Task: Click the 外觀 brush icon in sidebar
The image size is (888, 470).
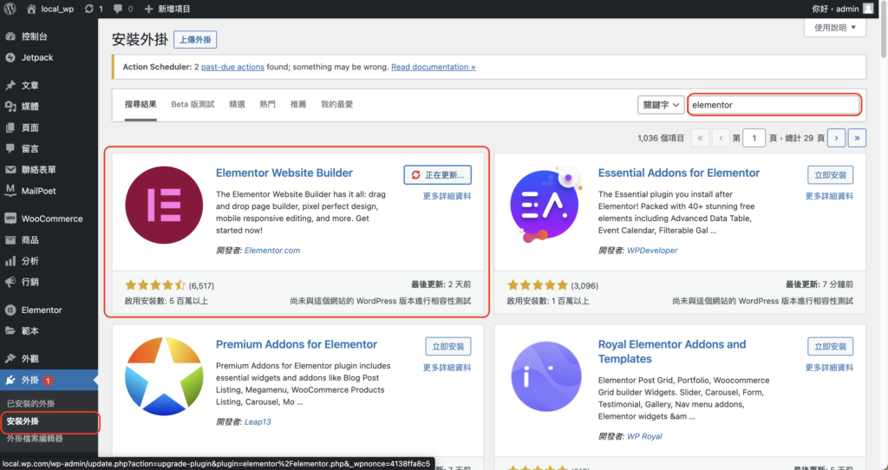Action: pos(10,359)
